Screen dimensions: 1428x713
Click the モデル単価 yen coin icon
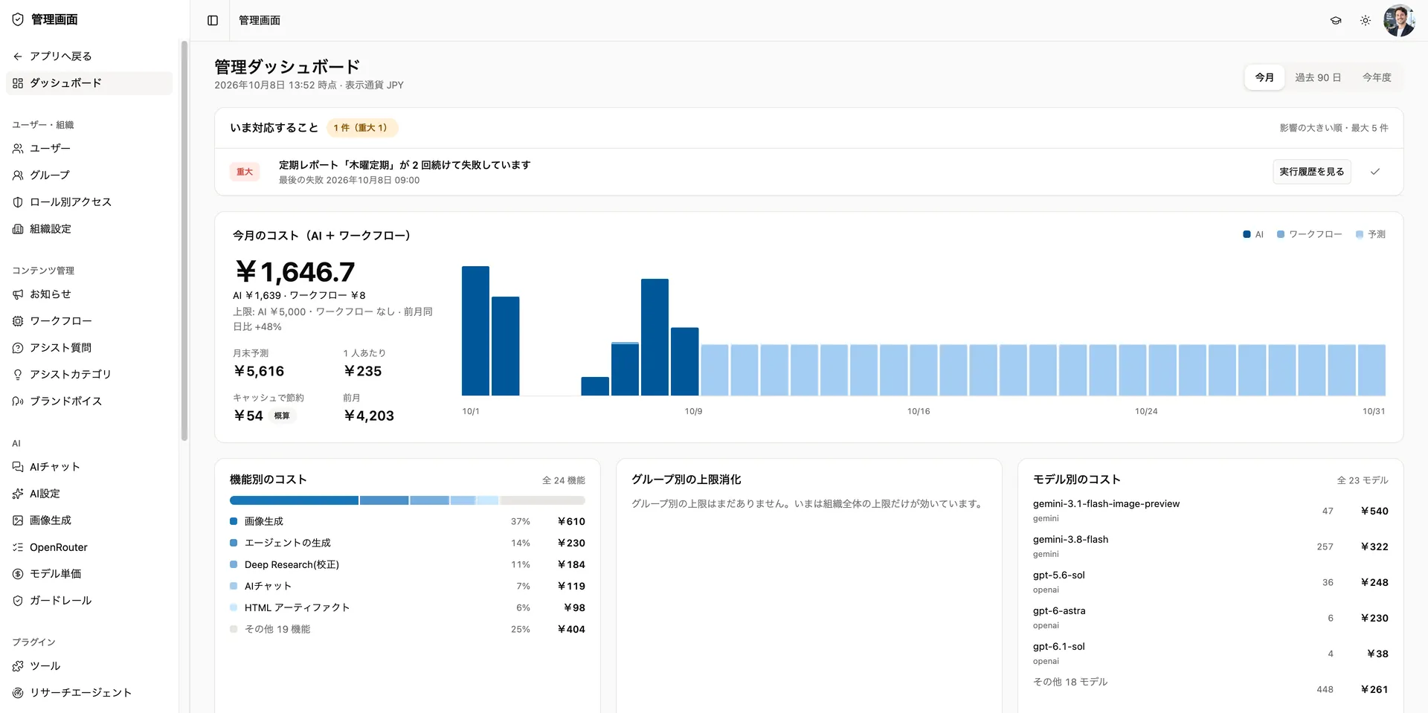[x=18, y=574]
